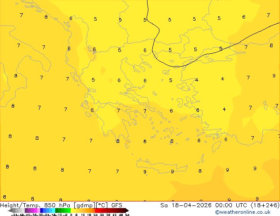Pick the dark green legend swatch above -12
The height and width of the screenshot is (216, 280).
pos(57,210)
